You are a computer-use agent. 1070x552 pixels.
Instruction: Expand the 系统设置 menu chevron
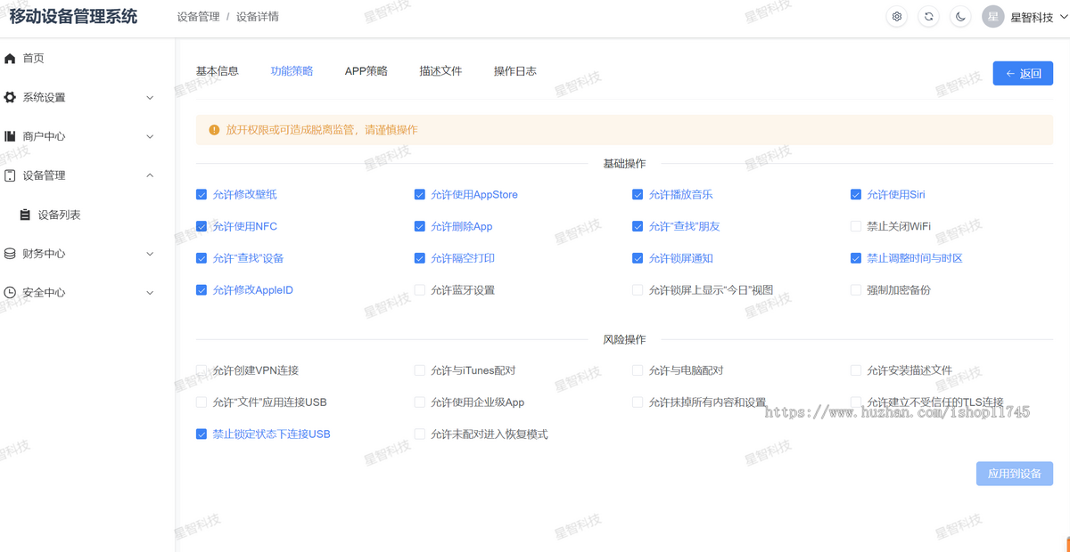150,98
